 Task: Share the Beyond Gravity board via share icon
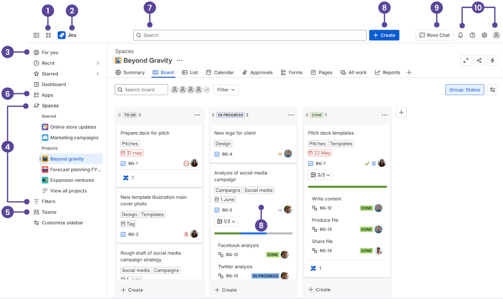click(x=479, y=60)
